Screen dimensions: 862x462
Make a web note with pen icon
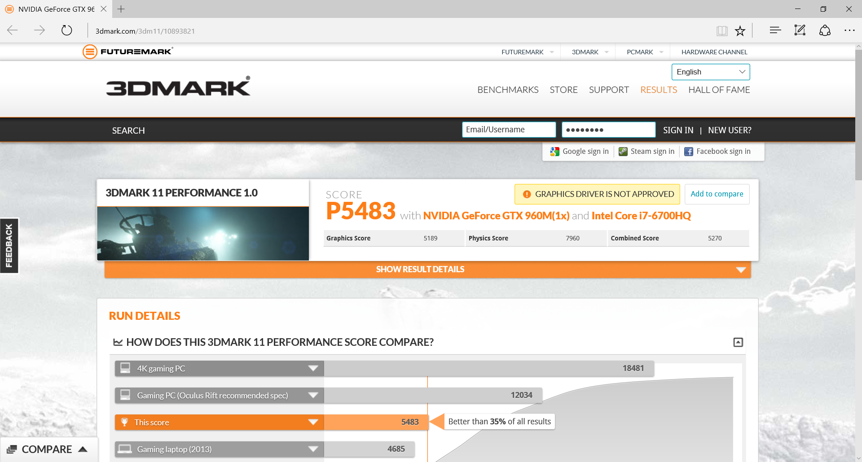click(800, 31)
